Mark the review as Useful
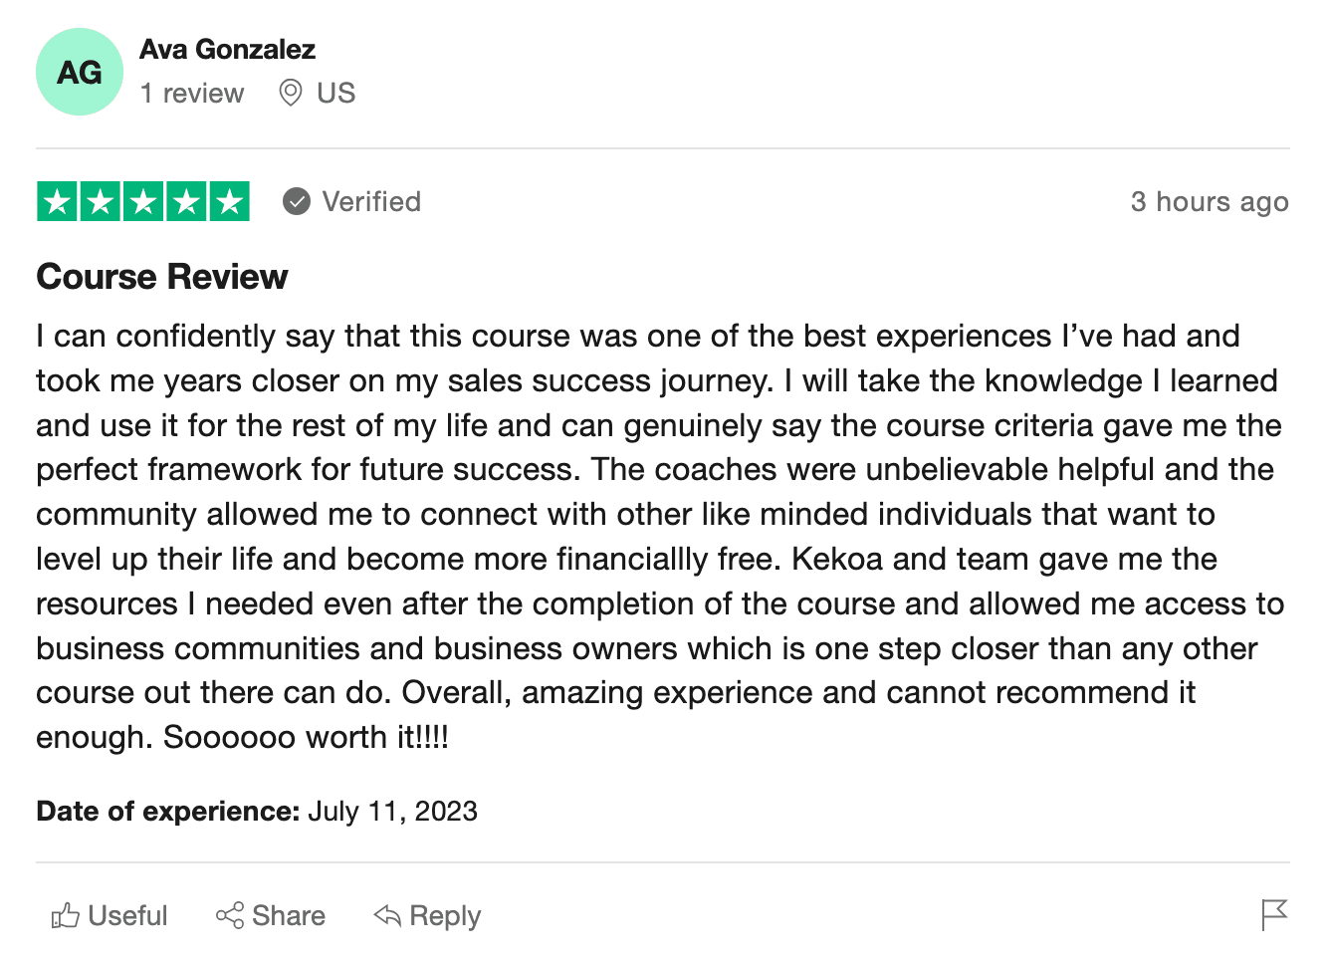This screenshot has width=1328, height=962. [126, 915]
